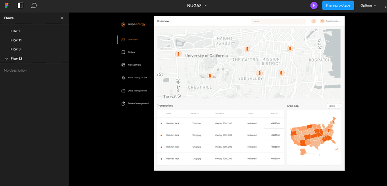Open the Figma logo main menu

tap(7, 5)
